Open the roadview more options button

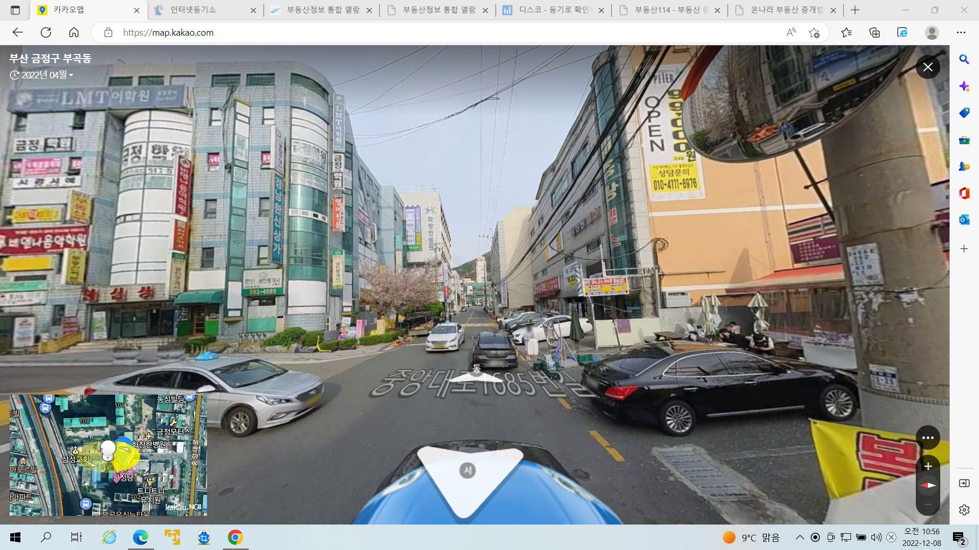pos(928,437)
